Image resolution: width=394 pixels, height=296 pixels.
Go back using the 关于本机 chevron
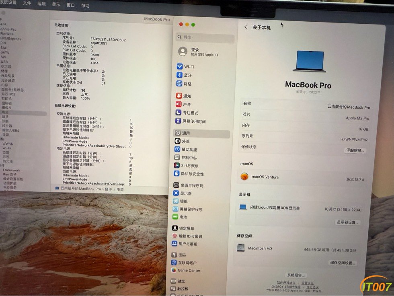click(246, 27)
